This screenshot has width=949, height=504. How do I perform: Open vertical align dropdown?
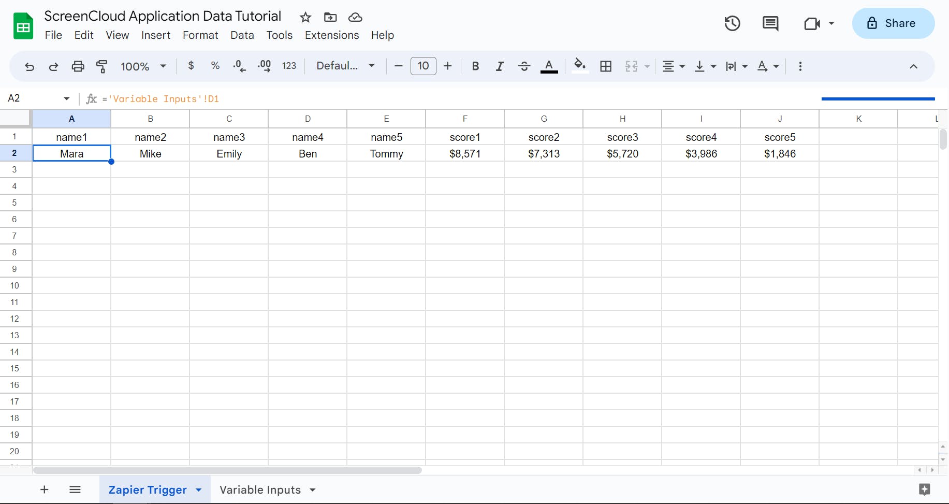pyautogui.click(x=705, y=66)
